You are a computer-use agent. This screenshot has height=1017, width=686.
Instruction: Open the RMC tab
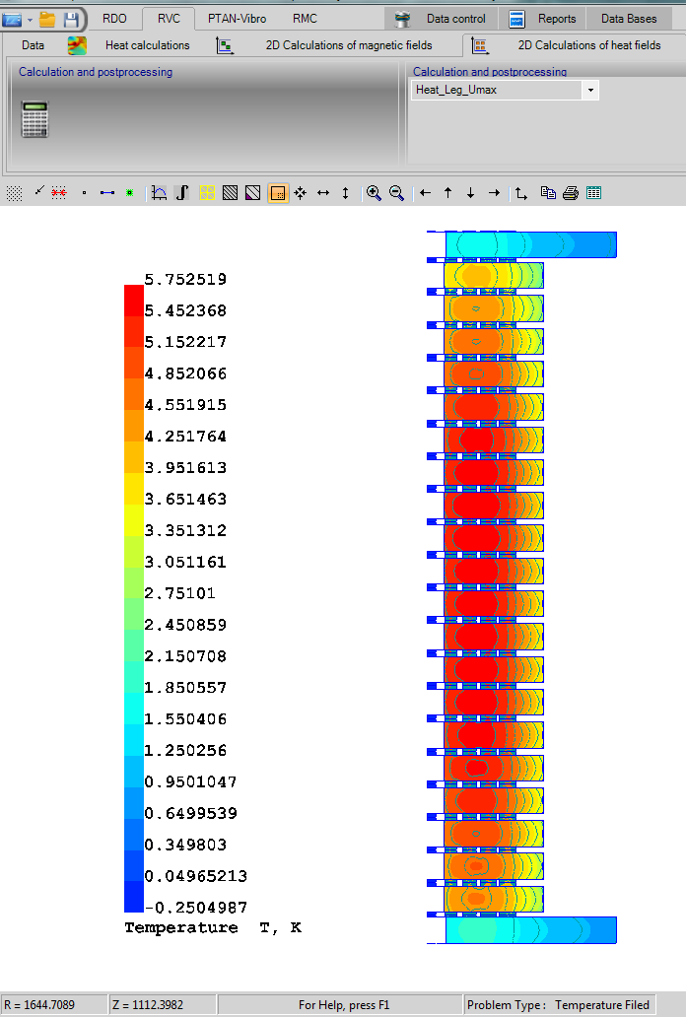click(x=305, y=19)
